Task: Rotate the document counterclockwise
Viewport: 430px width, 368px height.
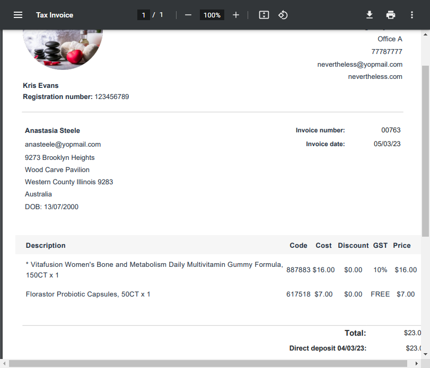Action: coord(283,15)
